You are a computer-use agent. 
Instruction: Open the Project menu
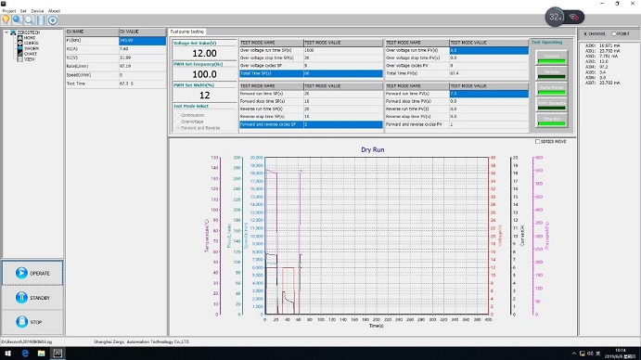[x=9, y=11]
